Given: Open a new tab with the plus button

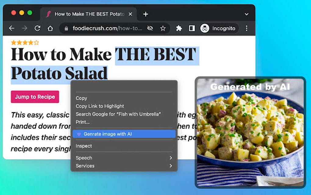Looking at the screenshot, I should pyautogui.click(x=145, y=14).
